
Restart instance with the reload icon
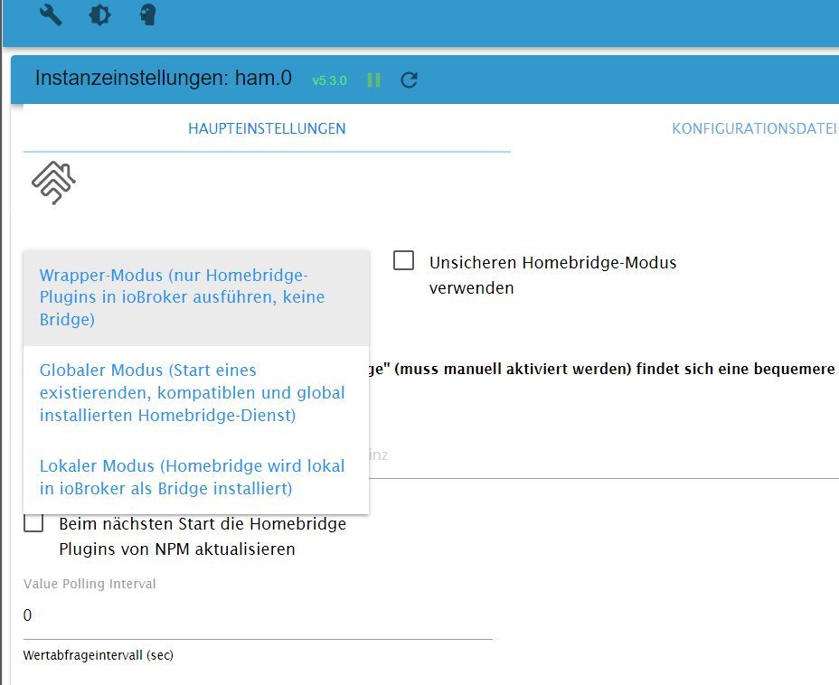tap(410, 80)
